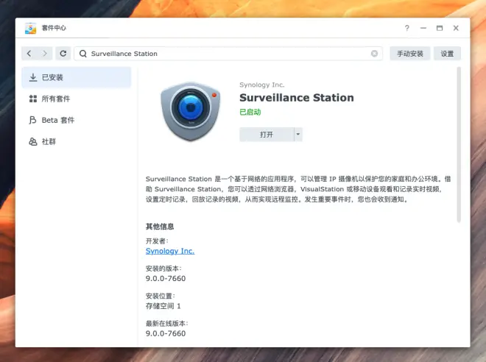Click the 套件中心 Package Center title icon
486x362 pixels.
(30, 28)
